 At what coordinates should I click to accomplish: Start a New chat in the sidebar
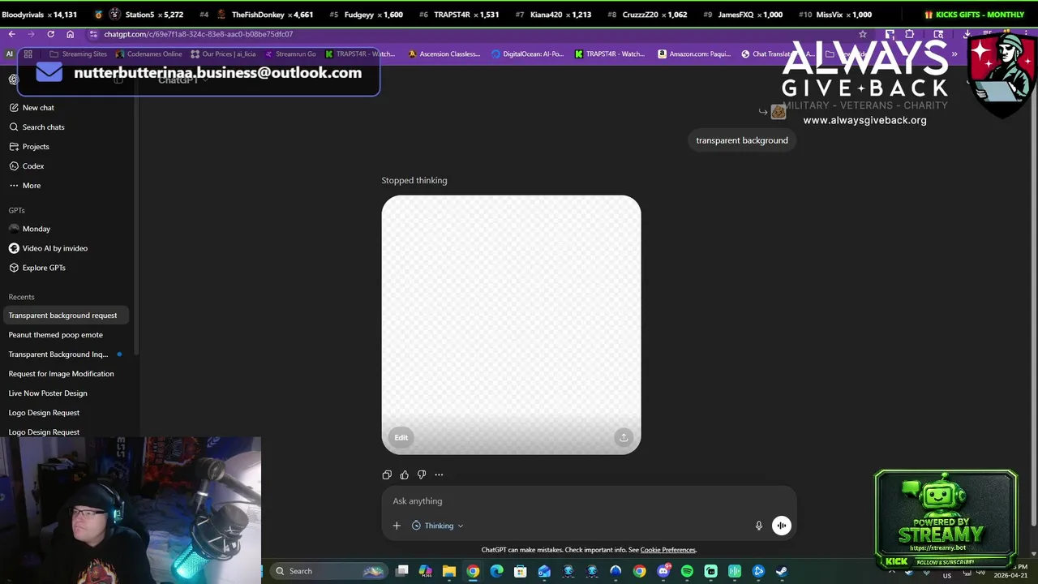(x=66, y=107)
